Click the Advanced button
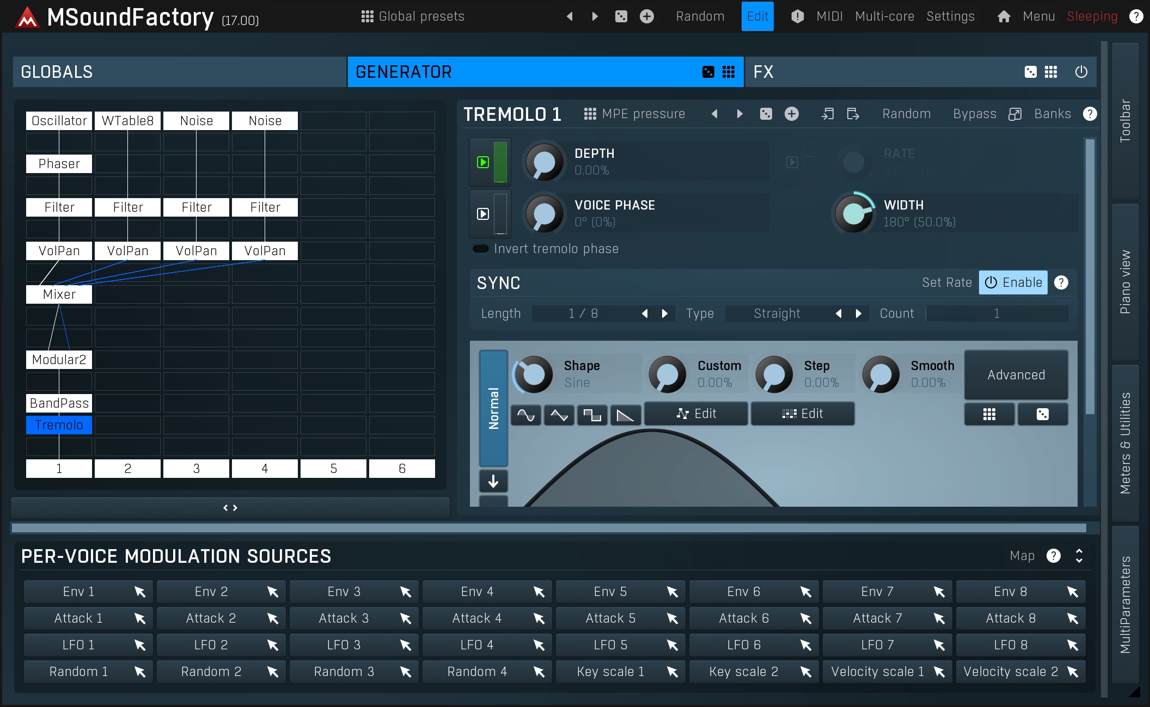Screen dimensions: 1150x707 tap(1016, 375)
